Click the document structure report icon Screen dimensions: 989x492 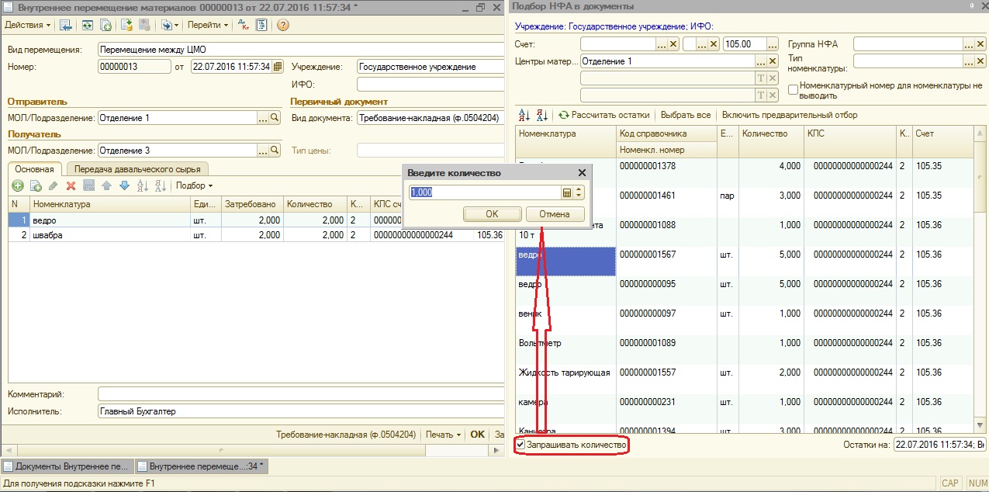click(x=261, y=25)
